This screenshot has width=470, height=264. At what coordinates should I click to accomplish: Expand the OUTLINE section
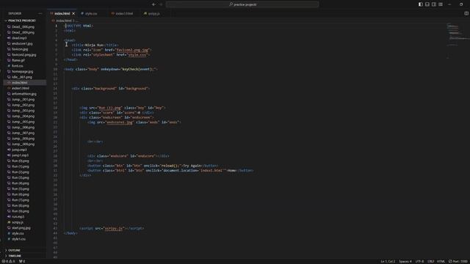[x=14, y=250]
